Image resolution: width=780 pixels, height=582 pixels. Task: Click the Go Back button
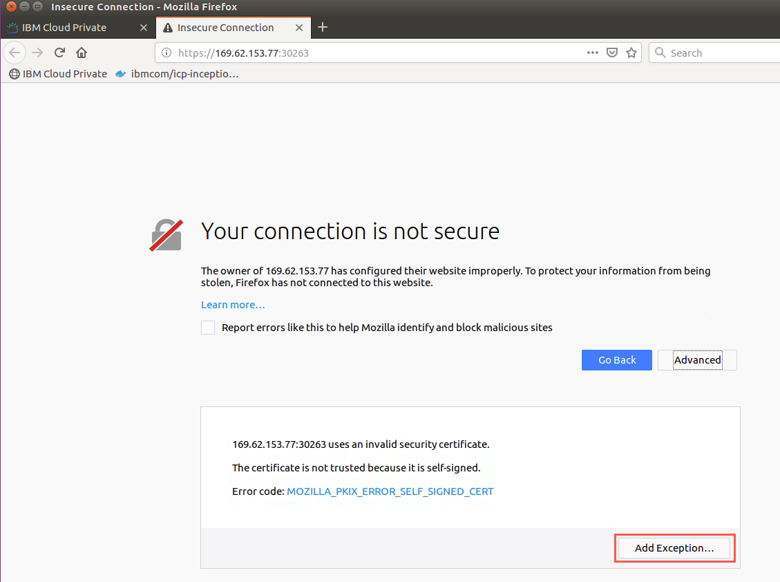tap(617, 360)
